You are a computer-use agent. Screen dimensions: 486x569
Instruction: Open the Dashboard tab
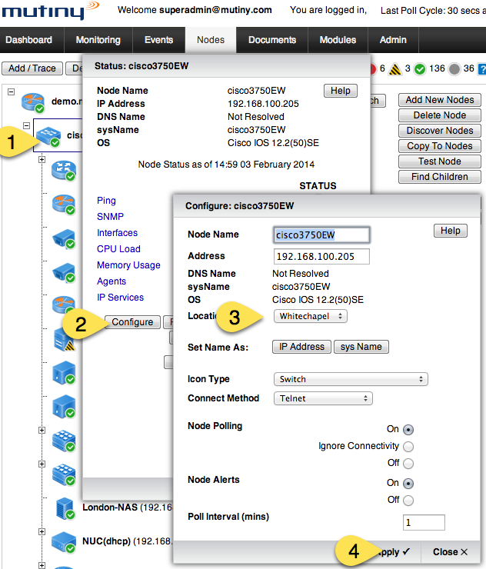click(28, 40)
